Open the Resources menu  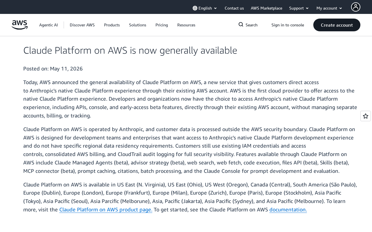click(x=186, y=25)
